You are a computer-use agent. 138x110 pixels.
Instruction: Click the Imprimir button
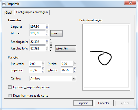point(83,103)
